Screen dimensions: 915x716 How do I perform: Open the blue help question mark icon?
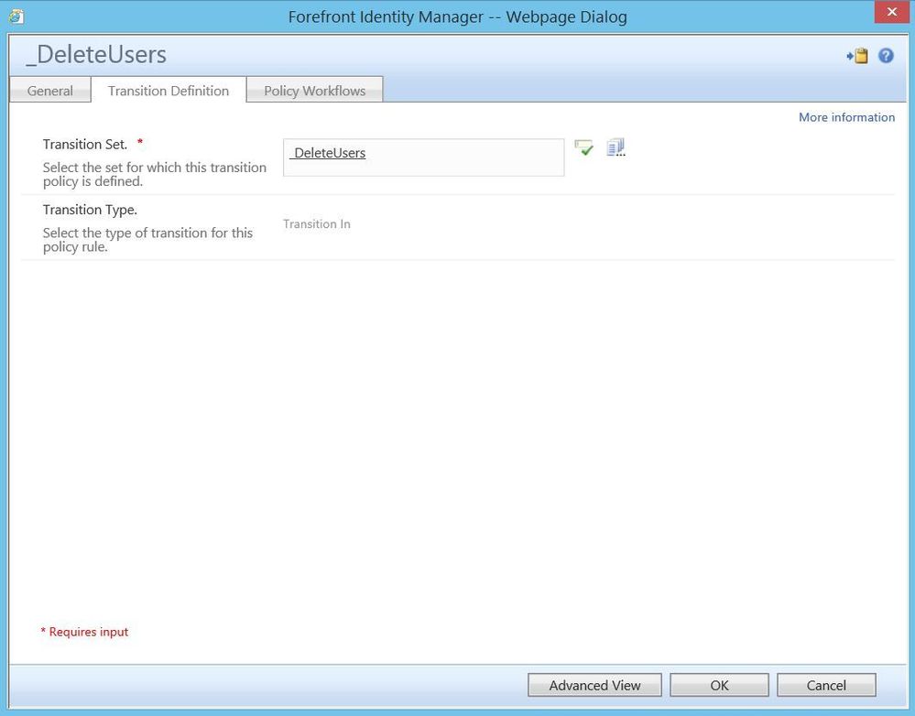coord(886,56)
